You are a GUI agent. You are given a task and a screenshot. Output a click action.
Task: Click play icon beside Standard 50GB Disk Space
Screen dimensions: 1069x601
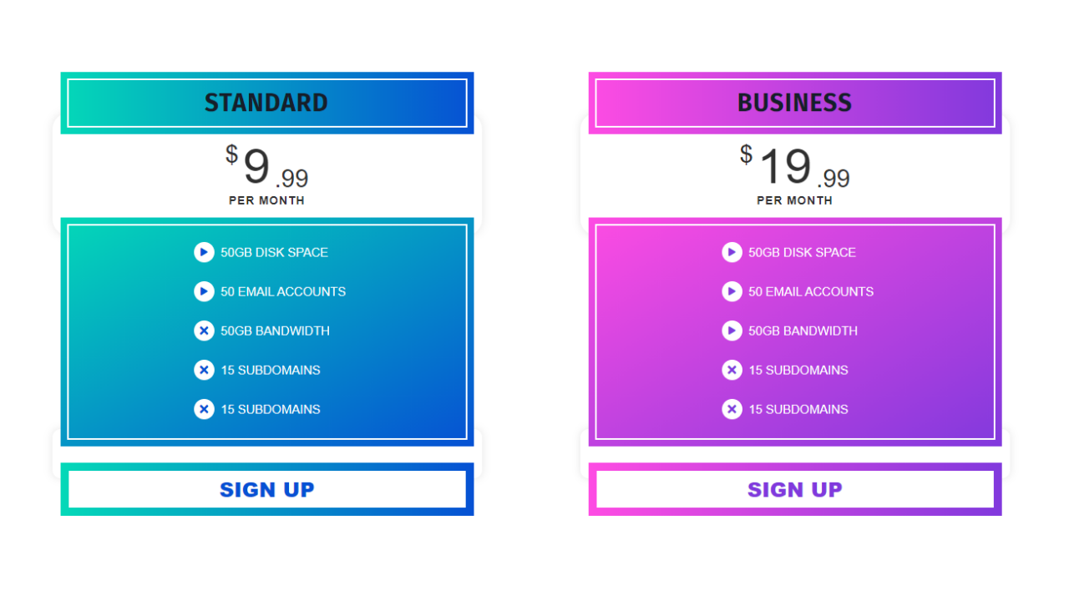click(204, 252)
